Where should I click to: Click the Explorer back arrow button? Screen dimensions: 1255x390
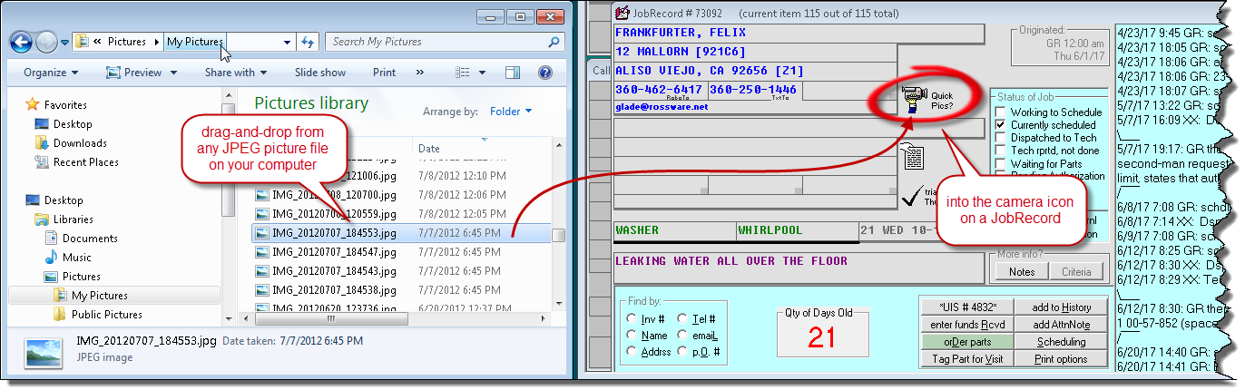(23, 42)
